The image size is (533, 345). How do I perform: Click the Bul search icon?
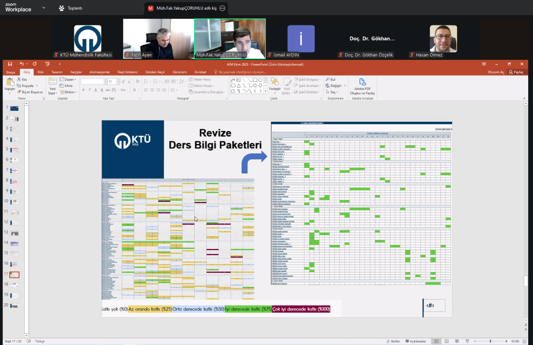pos(331,80)
